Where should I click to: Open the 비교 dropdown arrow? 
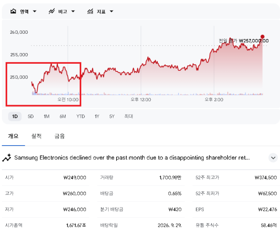73,12
